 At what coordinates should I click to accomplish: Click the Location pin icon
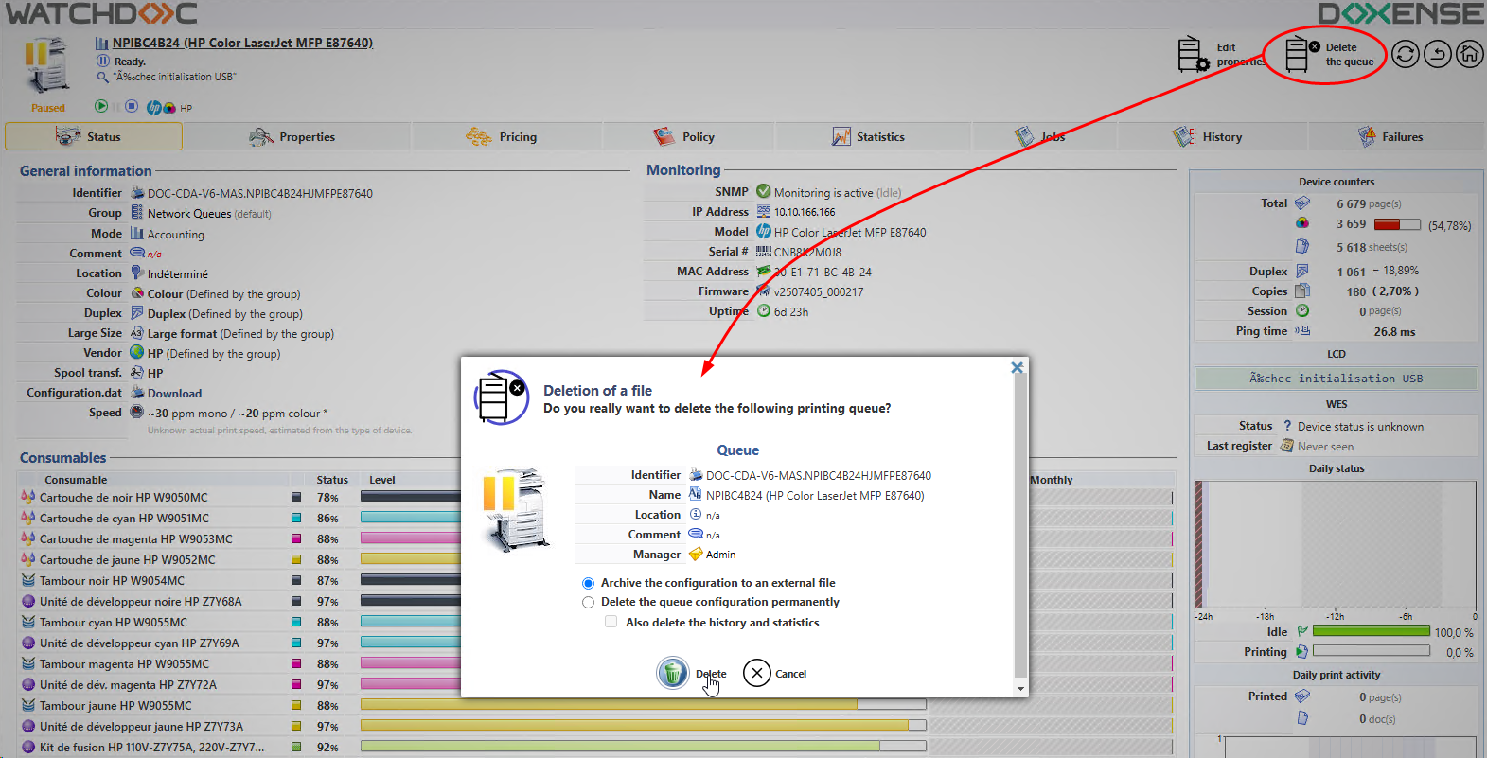137,273
